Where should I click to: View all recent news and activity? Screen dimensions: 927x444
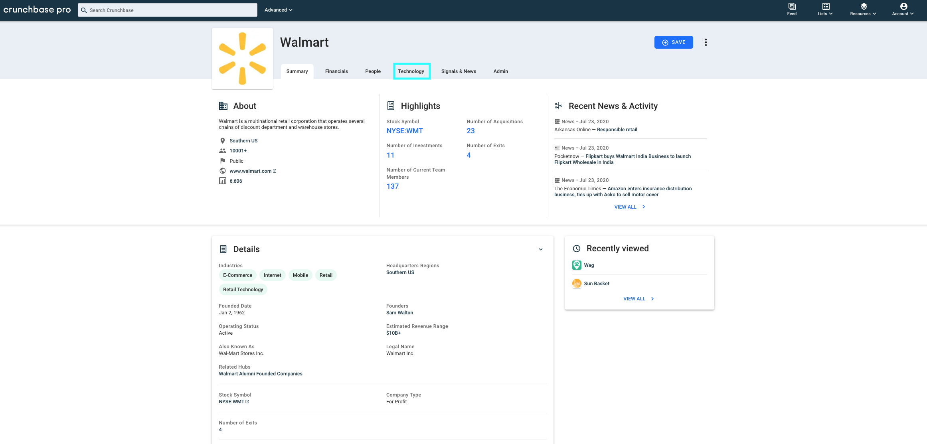pos(625,207)
